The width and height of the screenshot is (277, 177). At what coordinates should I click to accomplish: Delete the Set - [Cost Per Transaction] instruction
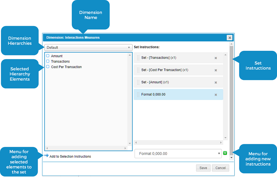[x=216, y=70]
